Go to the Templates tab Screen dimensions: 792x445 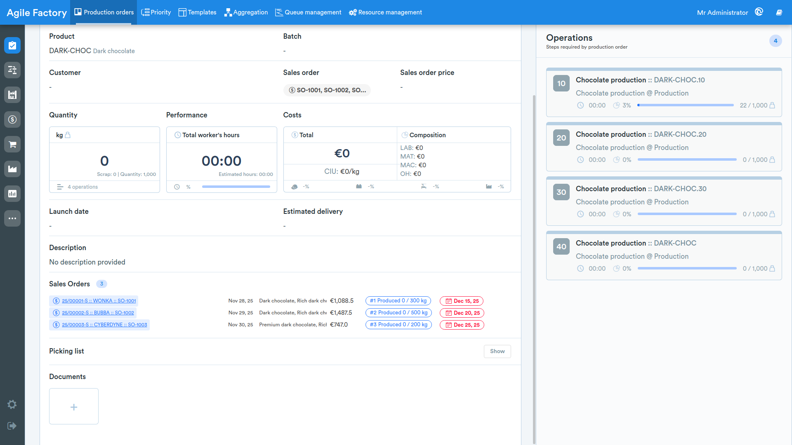197,12
